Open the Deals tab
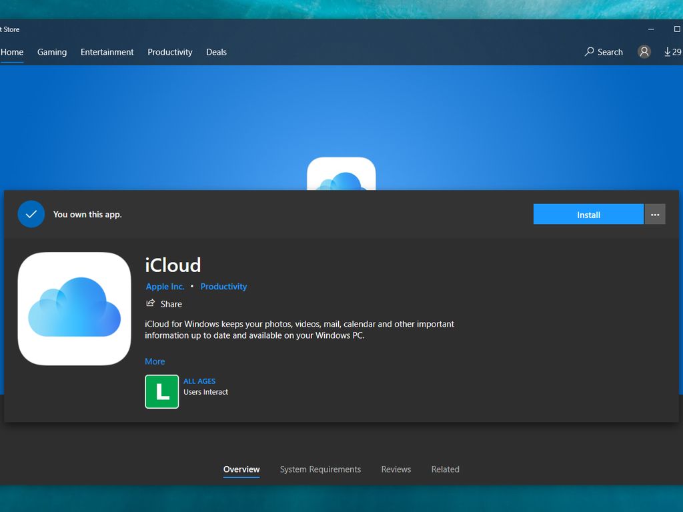The height and width of the screenshot is (512, 683). click(217, 52)
